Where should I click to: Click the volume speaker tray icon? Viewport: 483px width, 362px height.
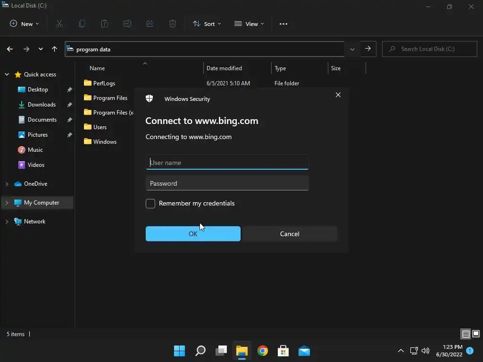tap(425, 351)
